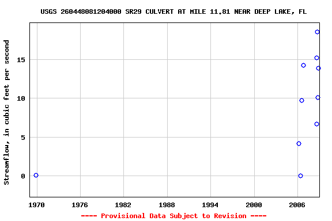Click the x-axis tick label 1982
Image resolution: width=332 pixels, height=221 pixels.
tap(123, 205)
